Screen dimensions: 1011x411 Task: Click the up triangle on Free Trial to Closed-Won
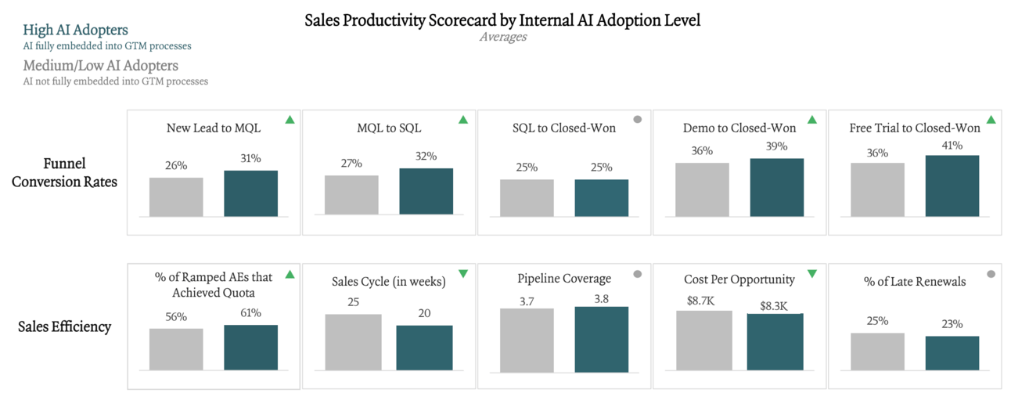pyautogui.click(x=991, y=120)
